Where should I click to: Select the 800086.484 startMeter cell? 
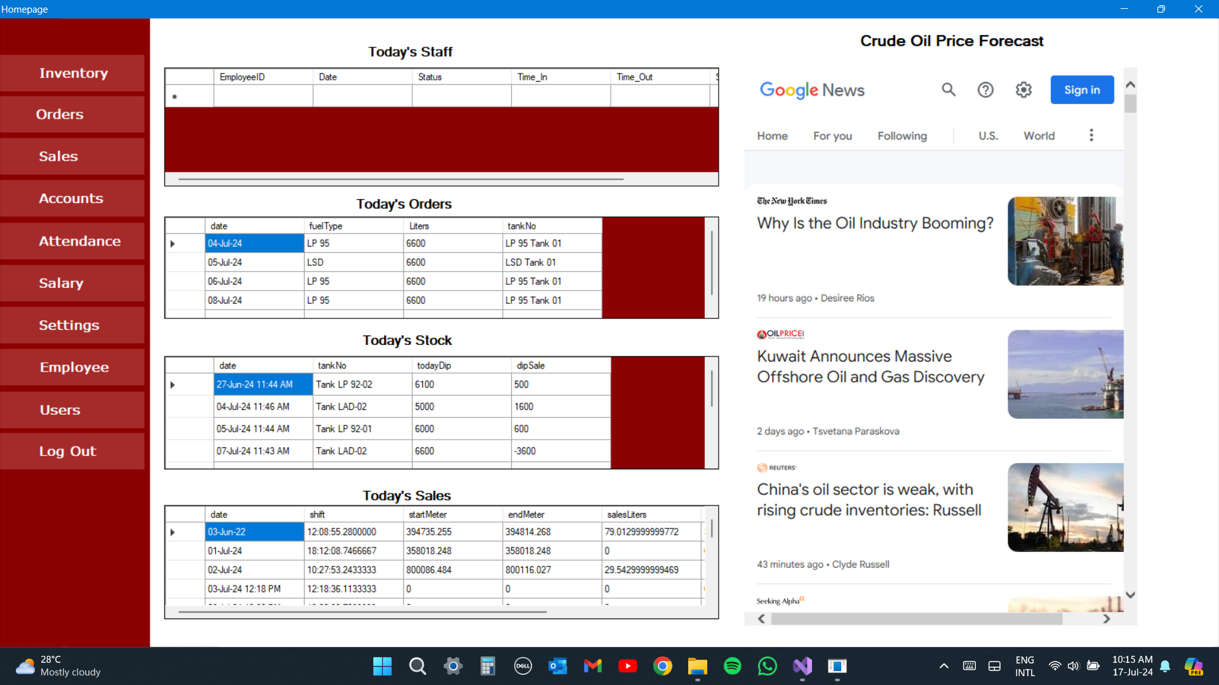click(453, 570)
